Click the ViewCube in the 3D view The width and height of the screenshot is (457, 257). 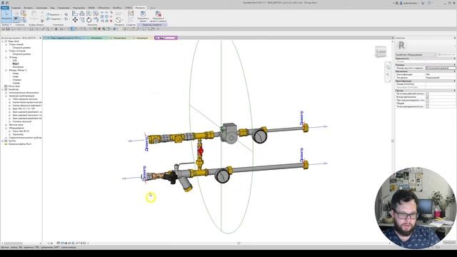point(381,52)
